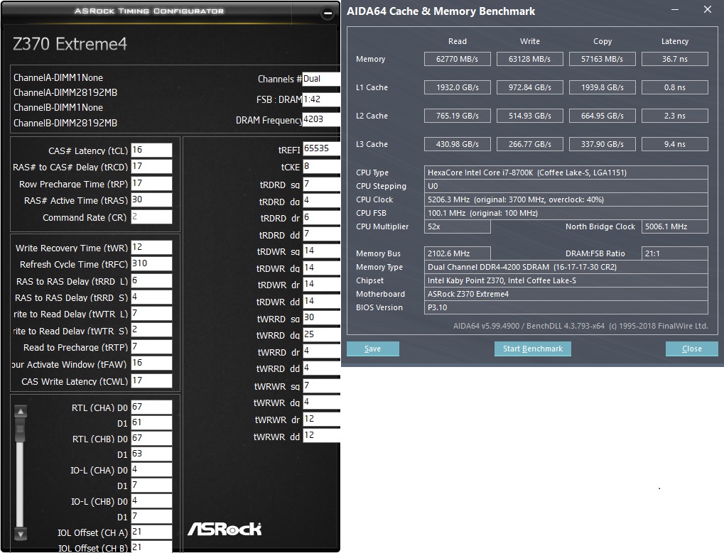
Task: Click the Command Rate (CR) field
Action: (151, 217)
